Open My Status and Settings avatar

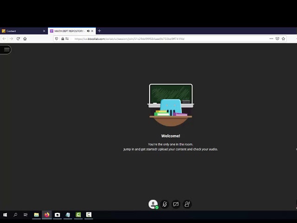coord(153,204)
